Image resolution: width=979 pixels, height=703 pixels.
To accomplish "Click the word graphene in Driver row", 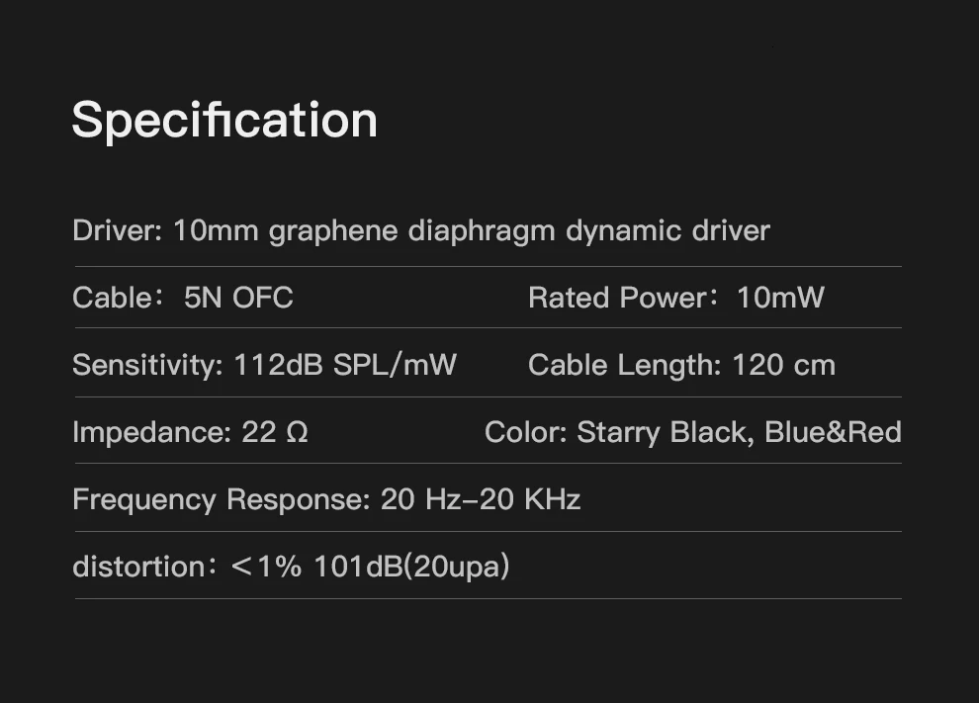I will (333, 231).
